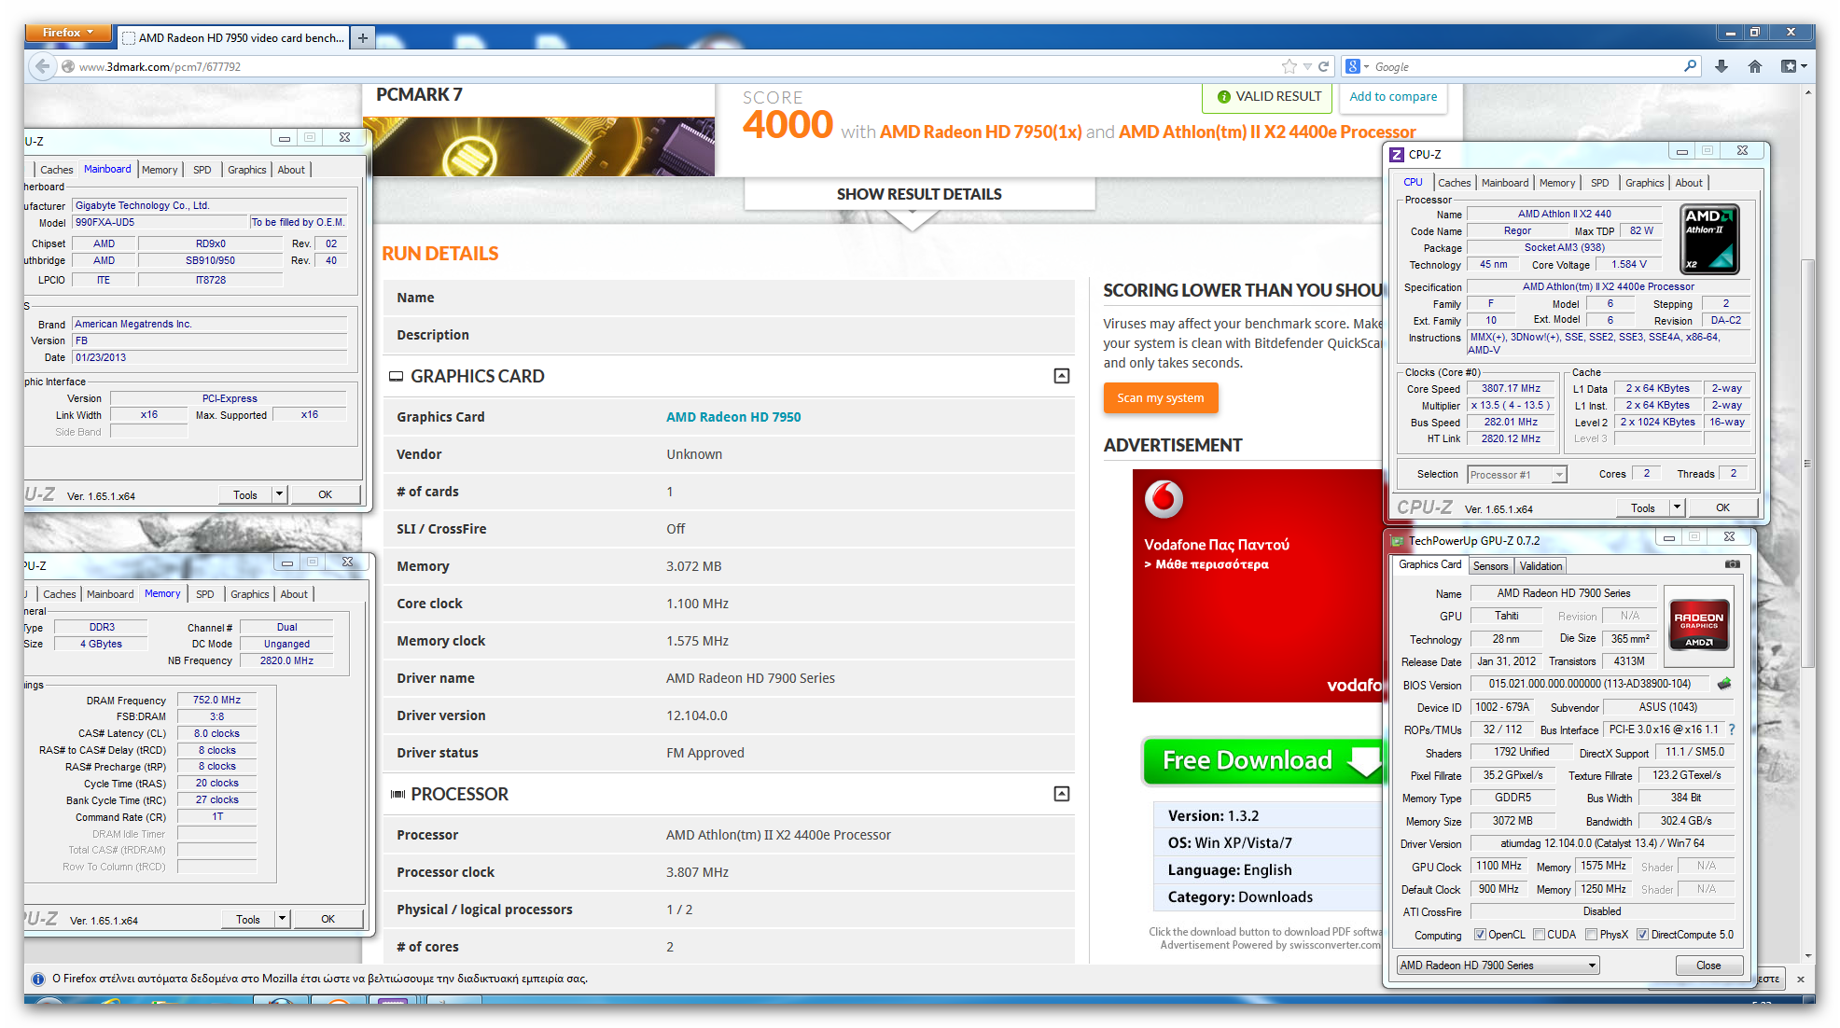Toggle the PhysX checkbox in GPU-Z
Image resolution: width=1840 pixels, height=1028 pixels.
click(1591, 935)
